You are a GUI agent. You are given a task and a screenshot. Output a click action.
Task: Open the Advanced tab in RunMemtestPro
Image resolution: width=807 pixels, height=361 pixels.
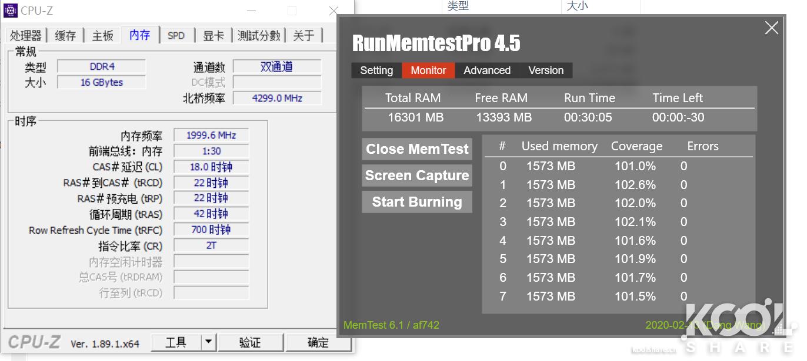[x=486, y=70]
